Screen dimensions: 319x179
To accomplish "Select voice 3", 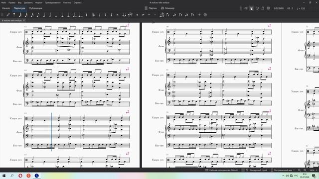I will click(186, 14).
